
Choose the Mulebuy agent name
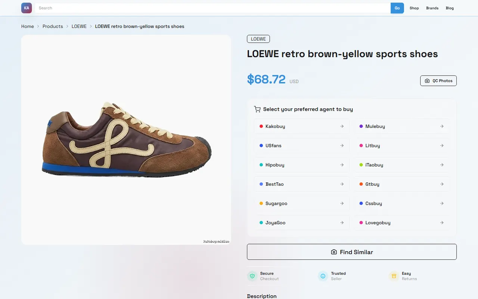[375, 126]
